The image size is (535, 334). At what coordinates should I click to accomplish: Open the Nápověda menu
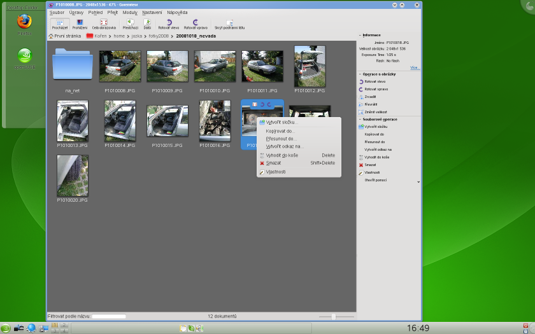177,12
